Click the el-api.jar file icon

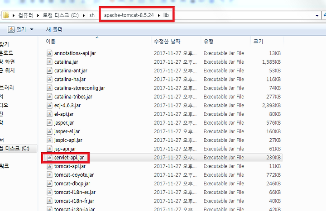click(x=49, y=114)
